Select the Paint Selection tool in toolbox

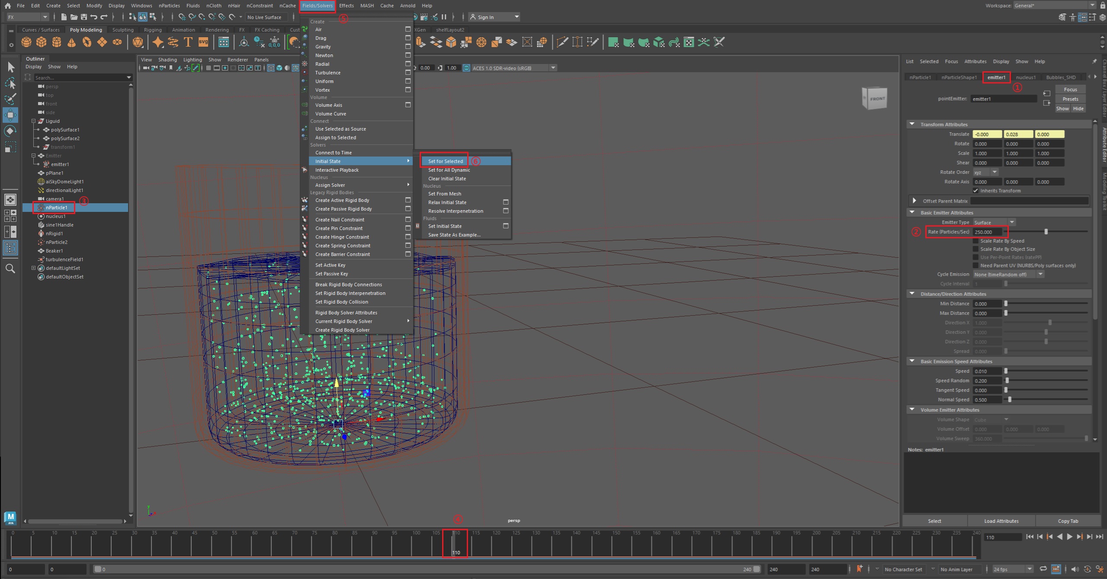click(x=11, y=99)
